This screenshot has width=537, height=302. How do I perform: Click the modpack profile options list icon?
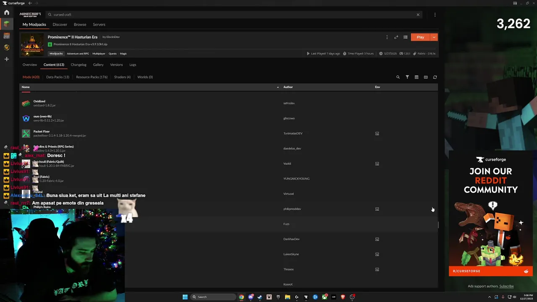(405, 37)
